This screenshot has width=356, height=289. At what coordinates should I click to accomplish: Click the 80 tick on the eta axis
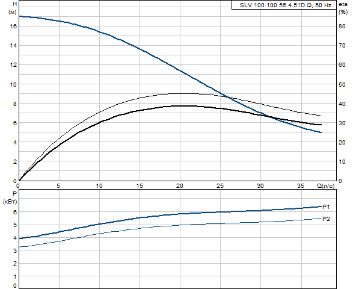pyautogui.click(x=342, y=26)
